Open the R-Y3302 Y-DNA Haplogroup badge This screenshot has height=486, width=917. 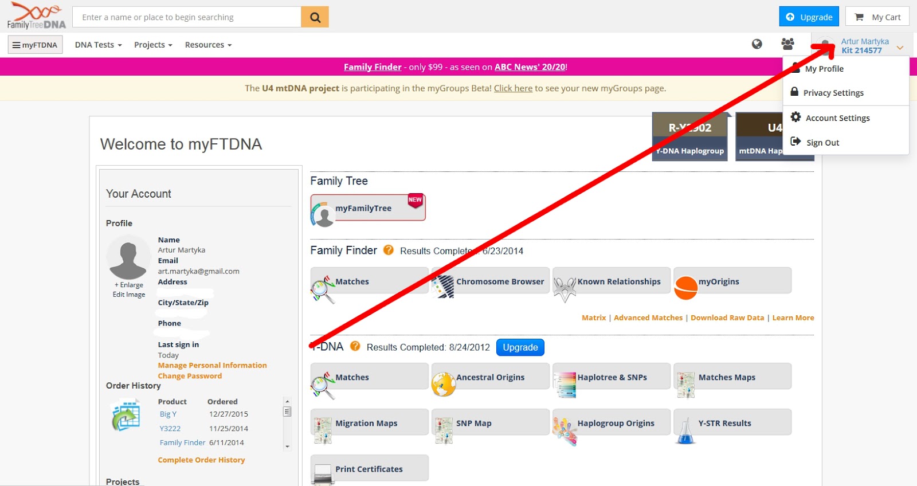(690, 137)
